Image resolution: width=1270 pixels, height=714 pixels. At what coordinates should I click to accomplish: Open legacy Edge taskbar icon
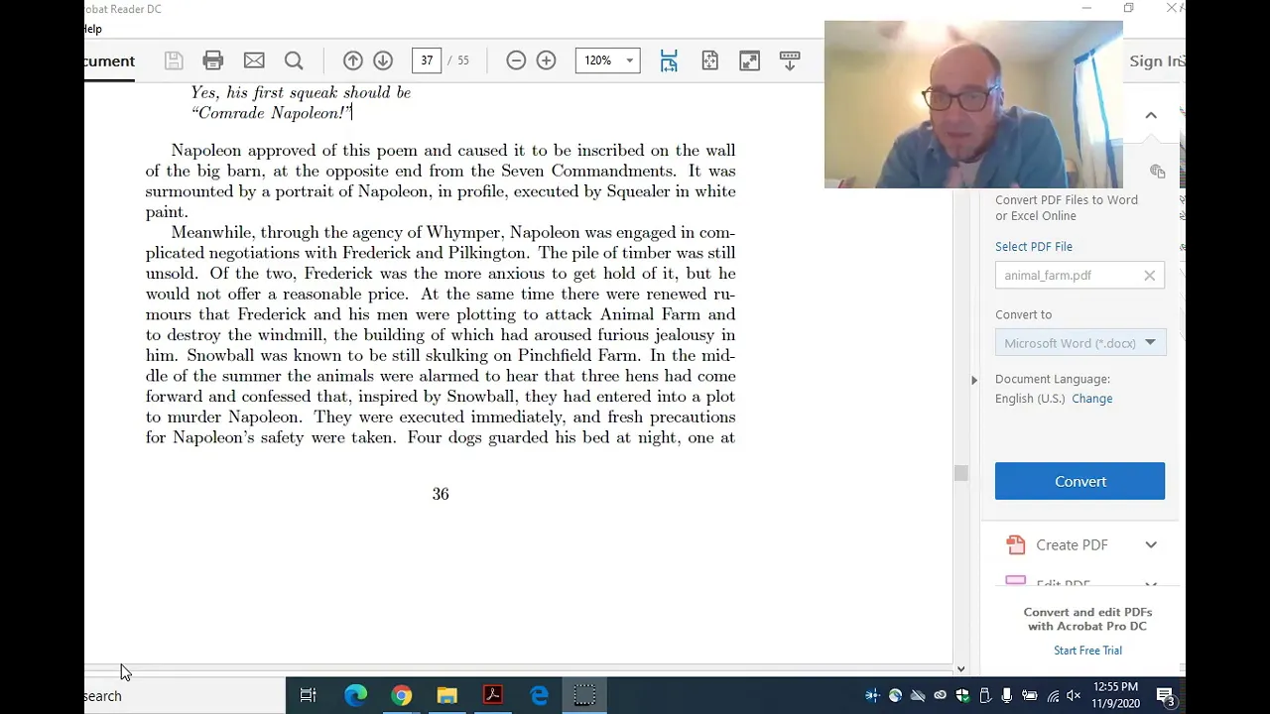(539, 695)
